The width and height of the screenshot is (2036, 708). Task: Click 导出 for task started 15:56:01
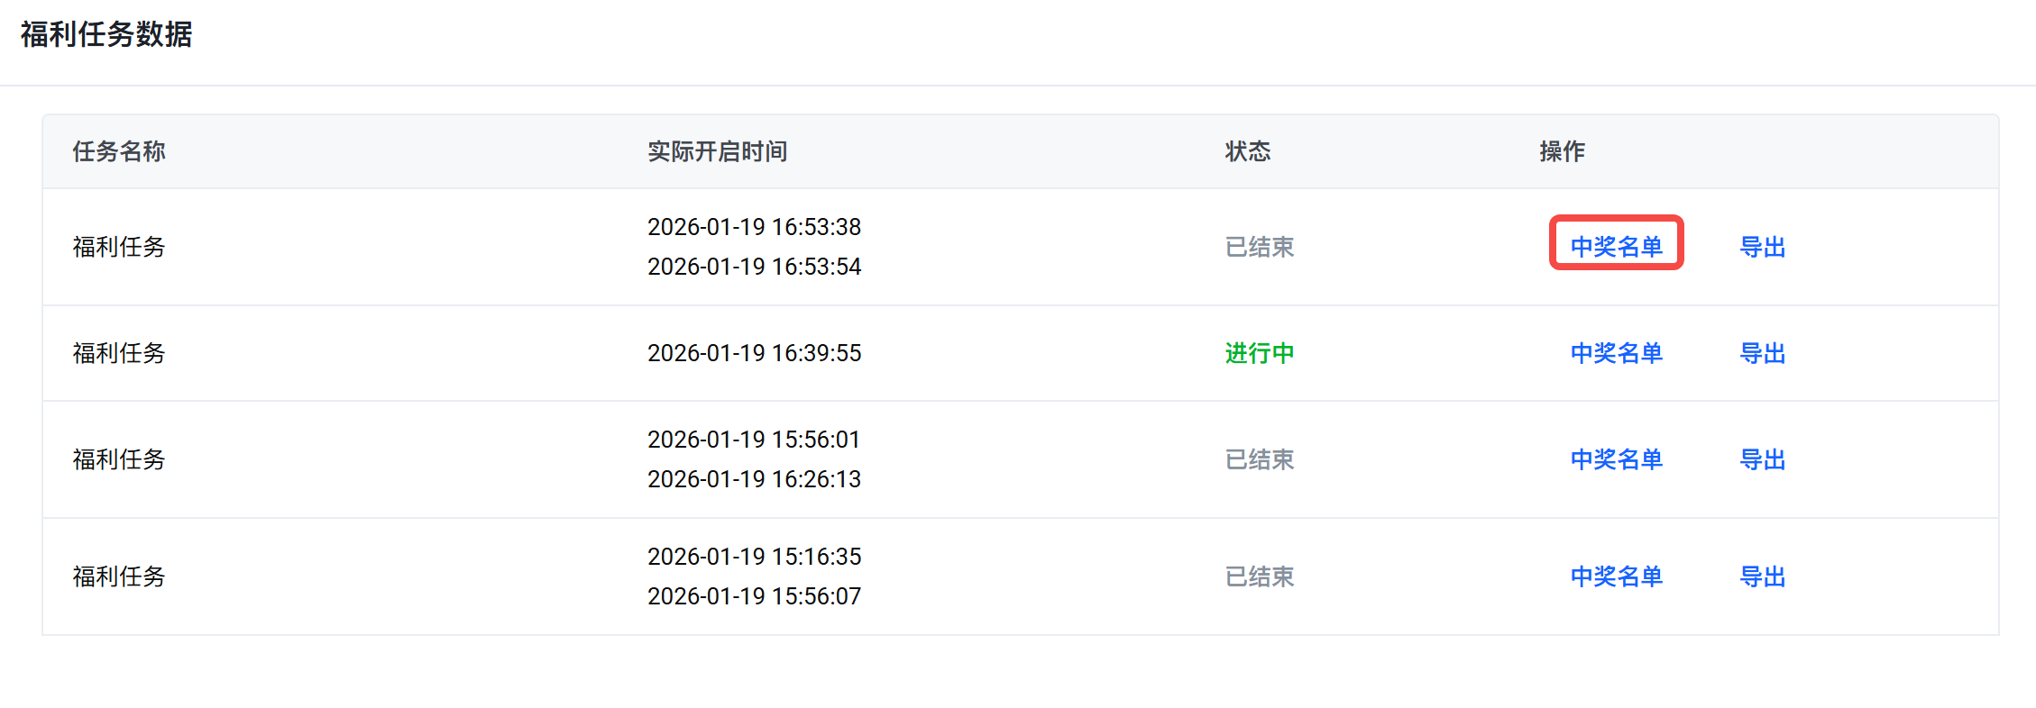click(x=1762, y=458)
